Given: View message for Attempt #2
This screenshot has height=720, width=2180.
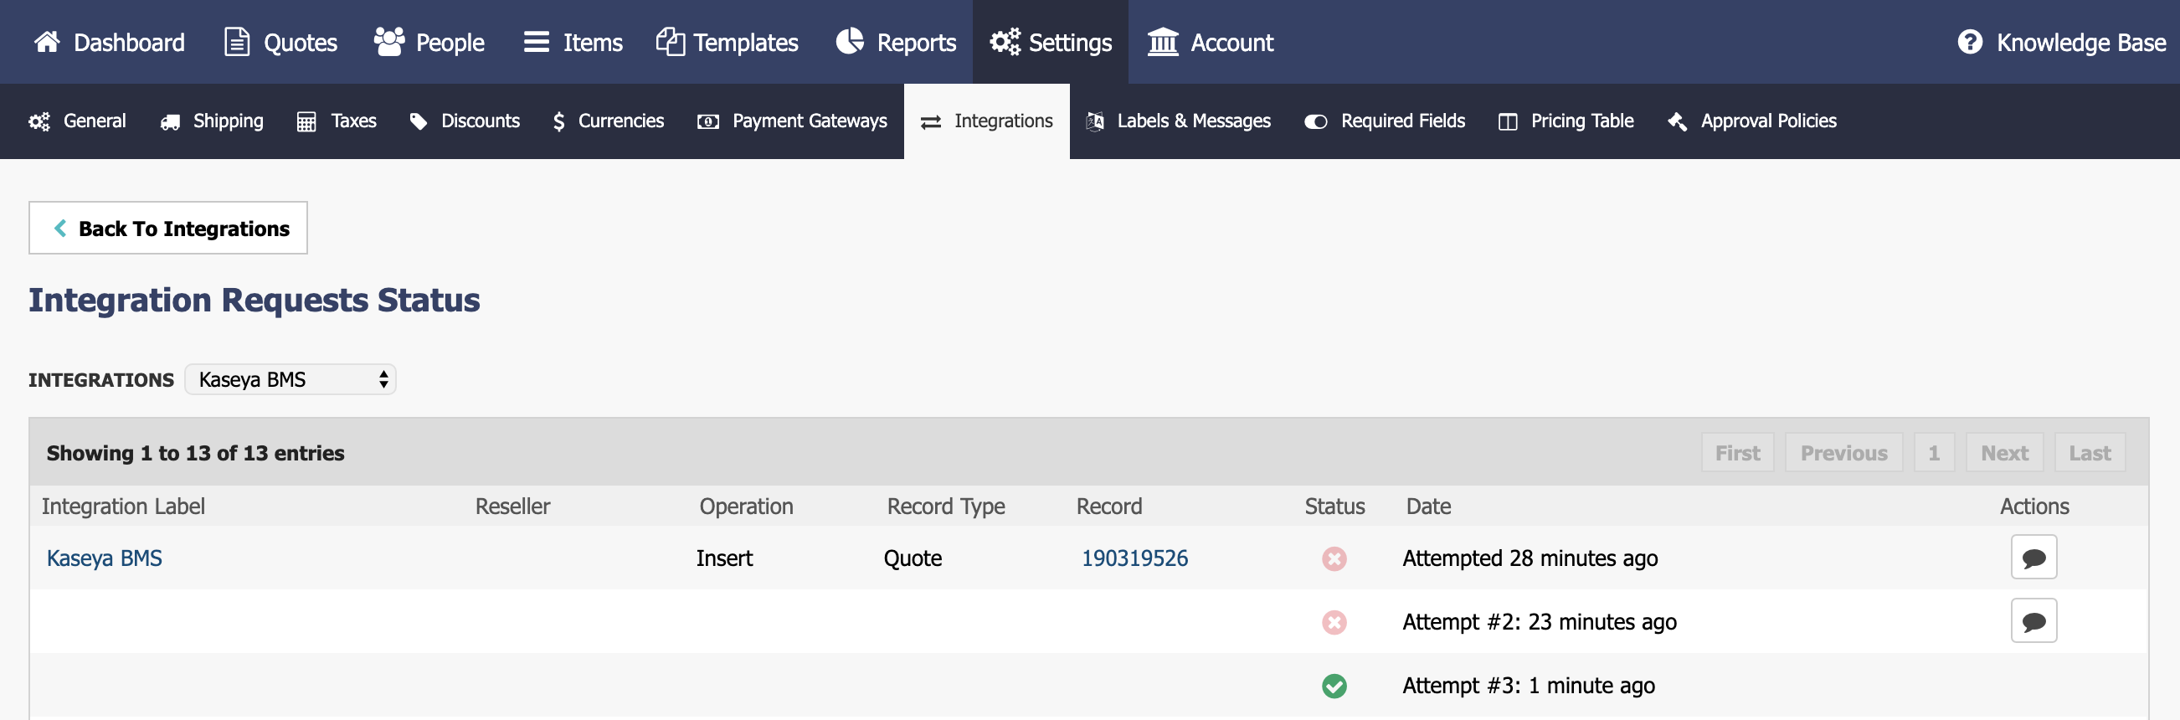Looking at the screenshot, I should pyautogui.click(x=2033, y=622).
